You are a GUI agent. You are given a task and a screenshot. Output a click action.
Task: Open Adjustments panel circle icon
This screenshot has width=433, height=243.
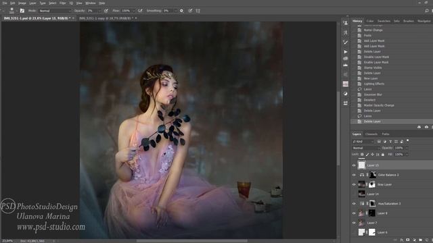tap(346, 94)
